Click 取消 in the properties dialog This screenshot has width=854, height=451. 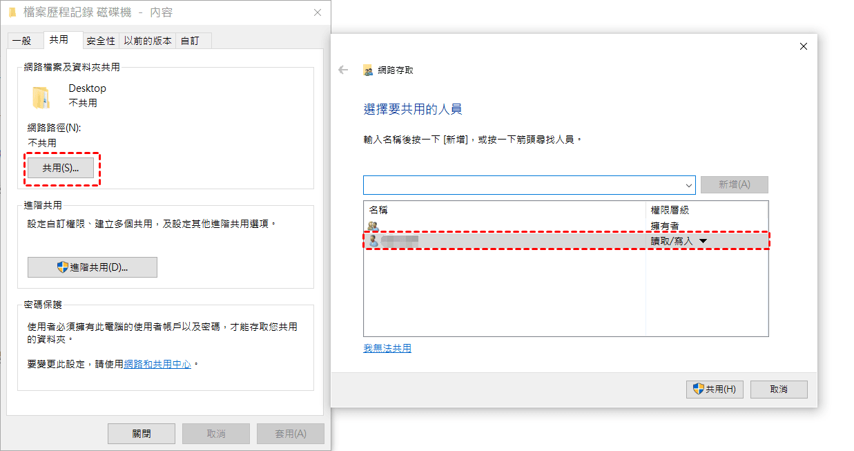216,434
